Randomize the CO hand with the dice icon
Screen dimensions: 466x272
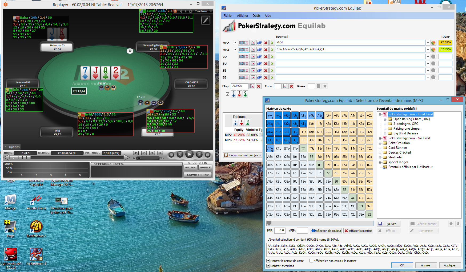point(259,57)
